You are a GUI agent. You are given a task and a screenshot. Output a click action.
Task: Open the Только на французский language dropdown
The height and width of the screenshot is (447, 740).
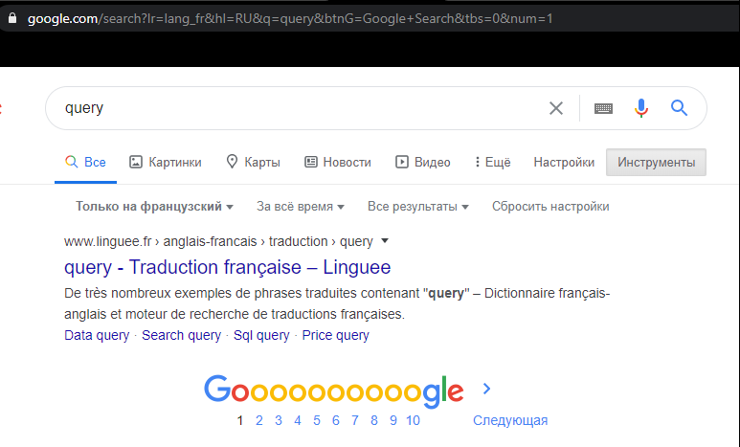(154, 207)
